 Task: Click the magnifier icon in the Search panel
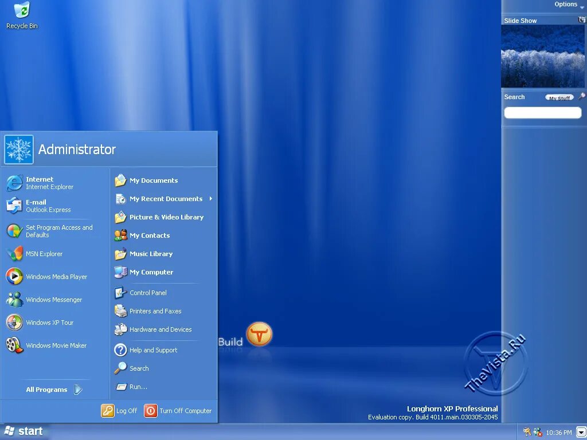click(x=582, y=96)
